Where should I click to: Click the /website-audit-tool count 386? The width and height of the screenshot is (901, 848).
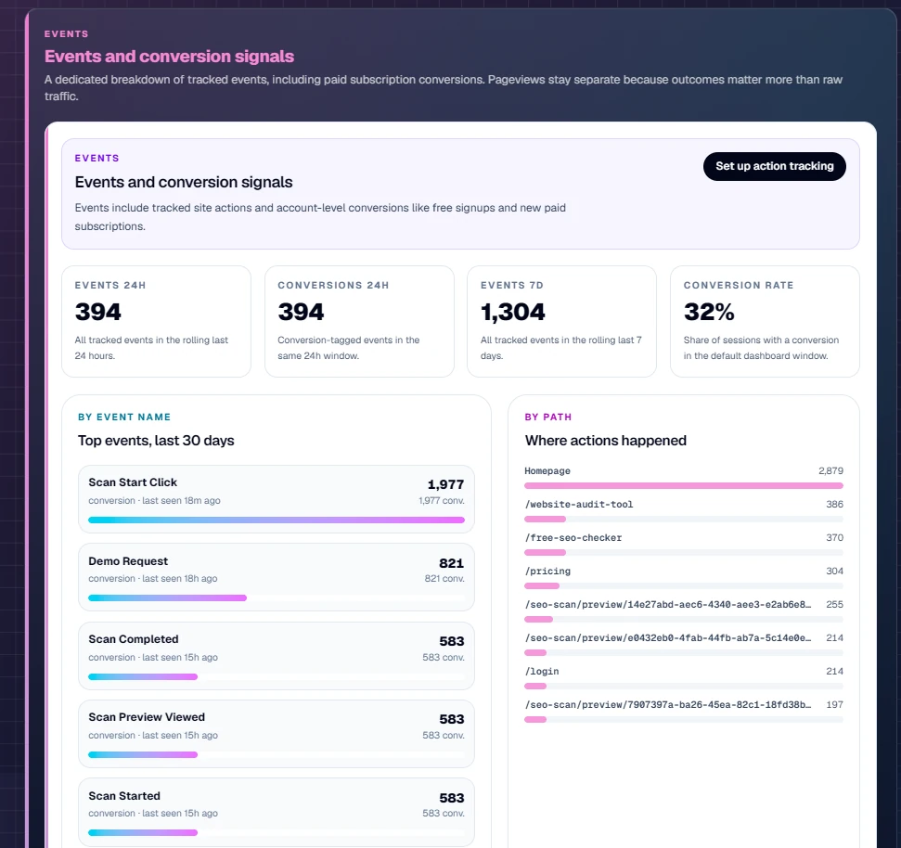tap(834, 505)
